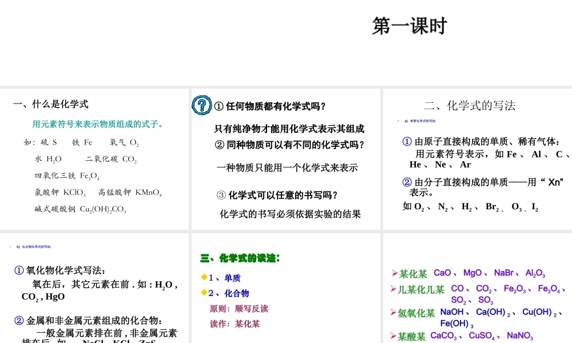Click the formulas CaO、MgO、NaBr、Al2O3
Viewport: 572px width, 343px height.
(x=489, y=273)
